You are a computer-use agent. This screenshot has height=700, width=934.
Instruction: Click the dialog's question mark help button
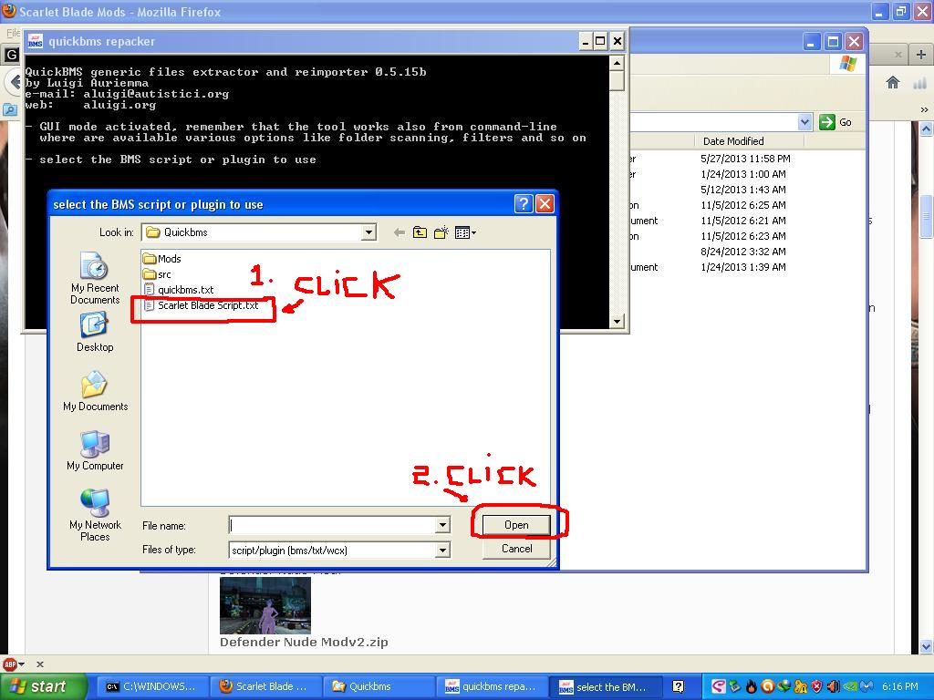pos(523,204)
